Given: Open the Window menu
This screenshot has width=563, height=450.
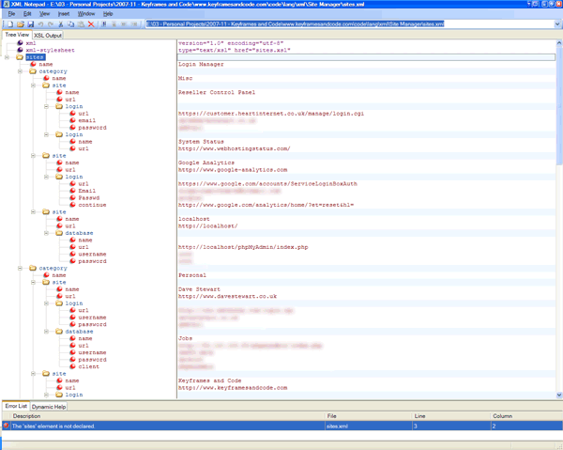Looking at the screenshot, I should (86, 14).
